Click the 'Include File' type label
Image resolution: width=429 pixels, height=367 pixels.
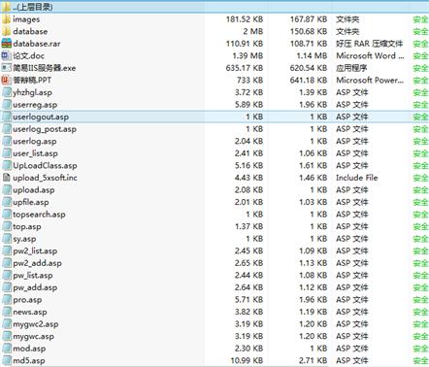pyautogui.click(x=357, y=178)
